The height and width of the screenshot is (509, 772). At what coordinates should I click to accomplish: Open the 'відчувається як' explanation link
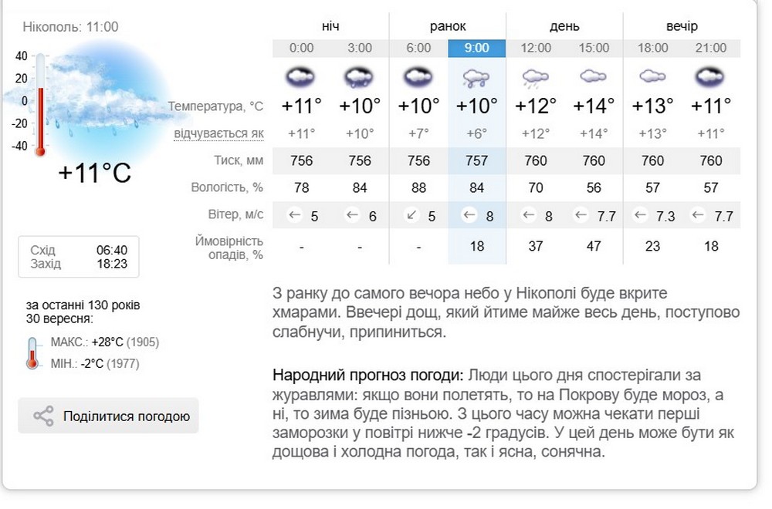click(x=218, y=134)
